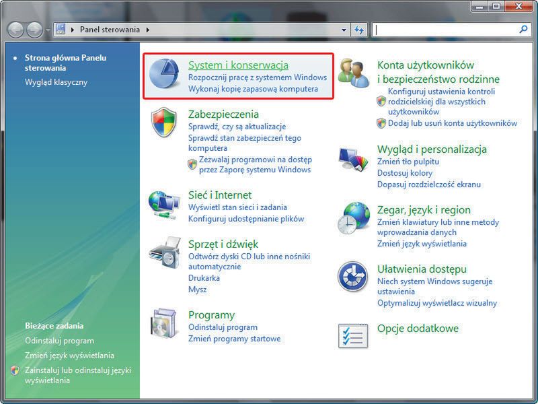Open the Ułatwienia dostępu round icon
The height and width of the screenshot is (404, 538).
[x=352, y=277]
